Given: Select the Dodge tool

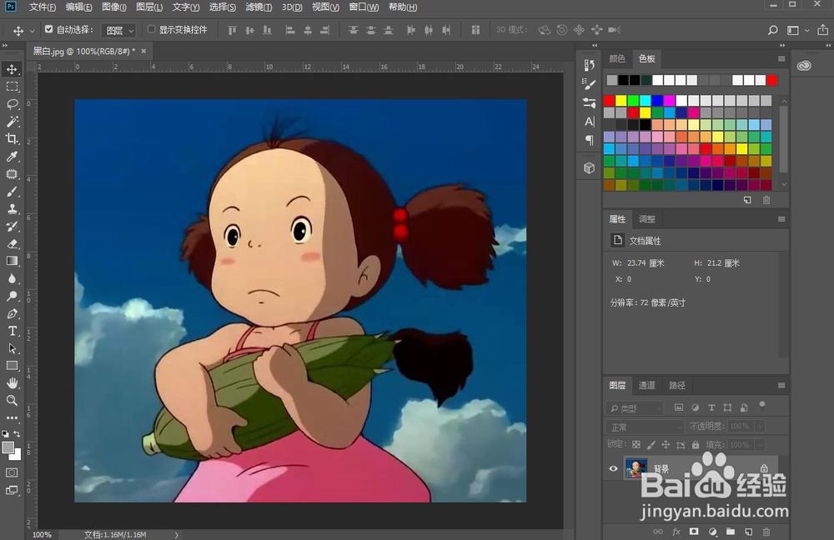Looking at the screenshot, I should 12,296.
